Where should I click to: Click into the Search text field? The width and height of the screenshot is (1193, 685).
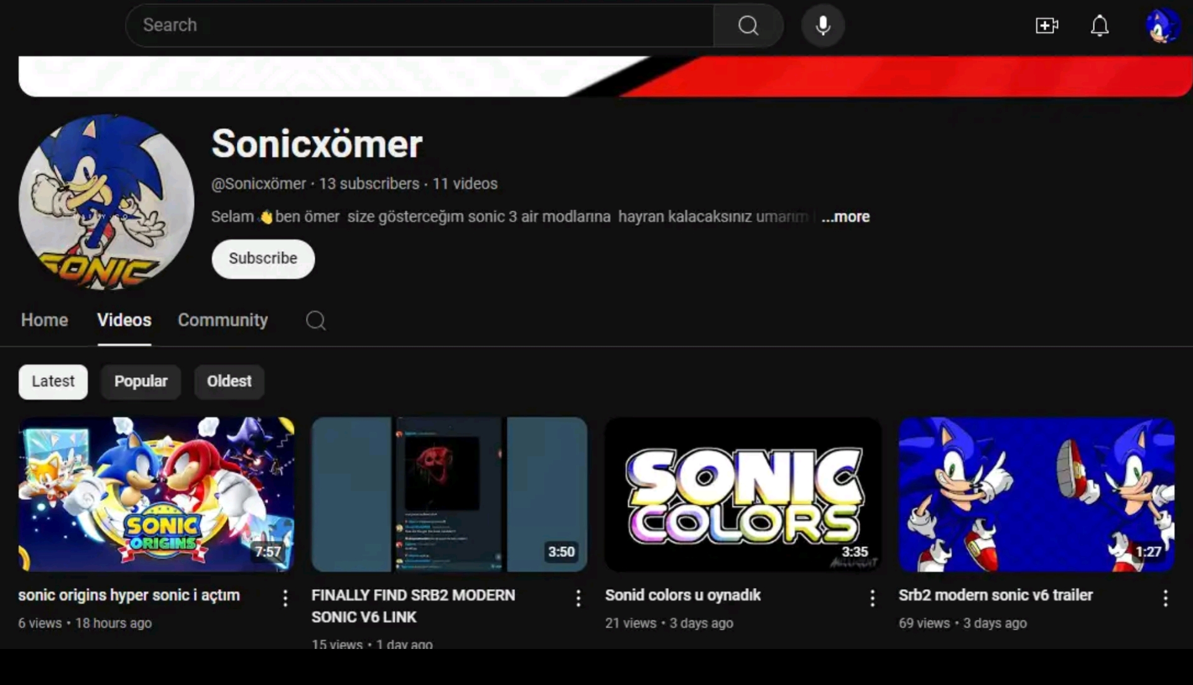[x=420, y=25]
